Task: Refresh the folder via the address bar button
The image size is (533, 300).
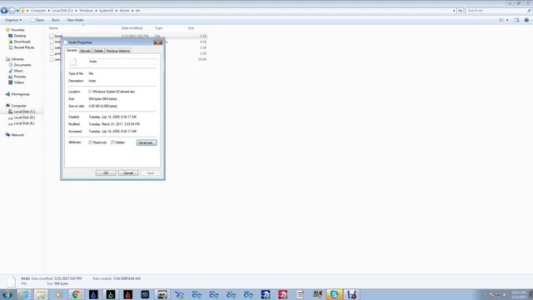Action: coord(460,11)
